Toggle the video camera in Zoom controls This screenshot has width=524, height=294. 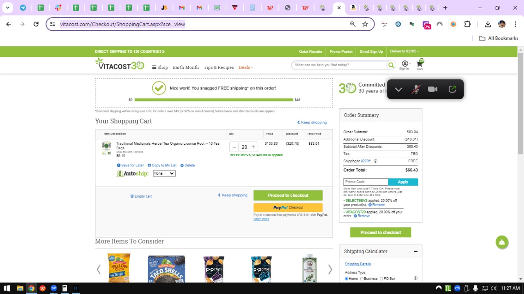433,89
